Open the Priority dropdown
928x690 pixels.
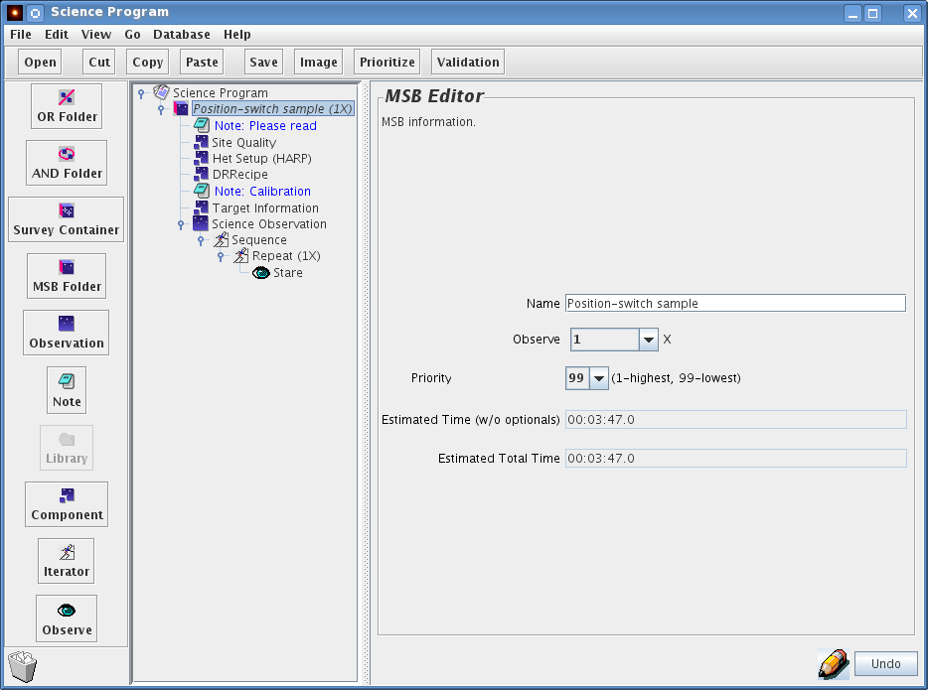(x=598, y=378)
